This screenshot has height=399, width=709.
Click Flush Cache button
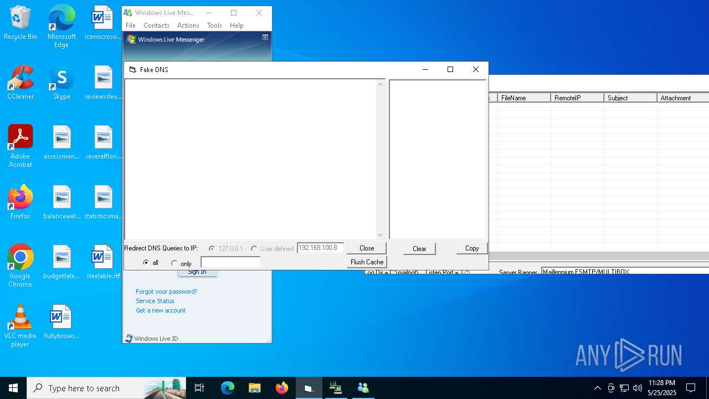pos(367,262)
